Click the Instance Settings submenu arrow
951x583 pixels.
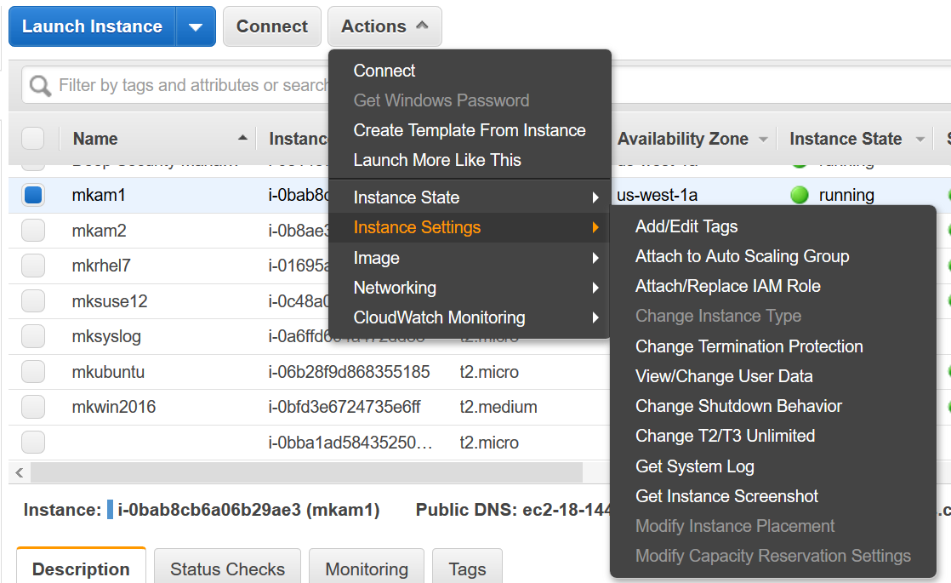[595, 227]
